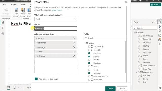Click the dialog Fields list scrollbar
Image resolution: width=162 pixels, height=91 pixels.
(x=126, y=57)
